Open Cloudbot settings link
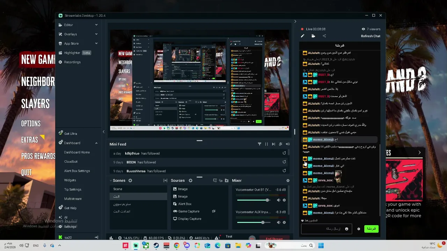The height and width of the screenshot is (251, 447). pos(71,161)
